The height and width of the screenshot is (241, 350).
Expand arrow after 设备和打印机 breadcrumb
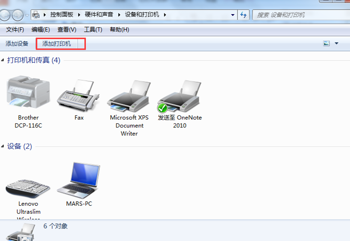pyautogui.click(x=165, y=15)
